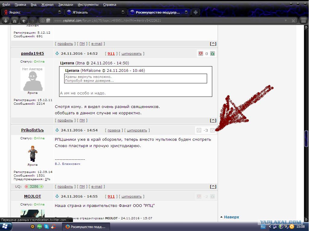Close the Росимущество tab

pyautogui.click(x=186, y=12)
